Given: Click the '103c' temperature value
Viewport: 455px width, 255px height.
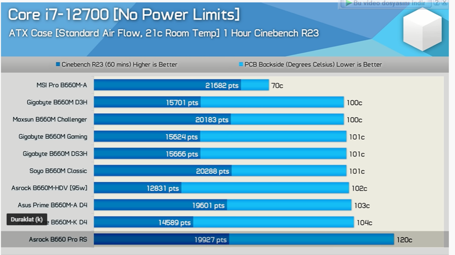Looking at the screenshot, I should point(362,206).
